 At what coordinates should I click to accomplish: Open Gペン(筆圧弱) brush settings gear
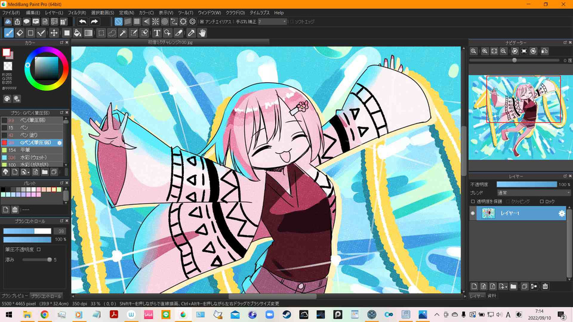60,143
